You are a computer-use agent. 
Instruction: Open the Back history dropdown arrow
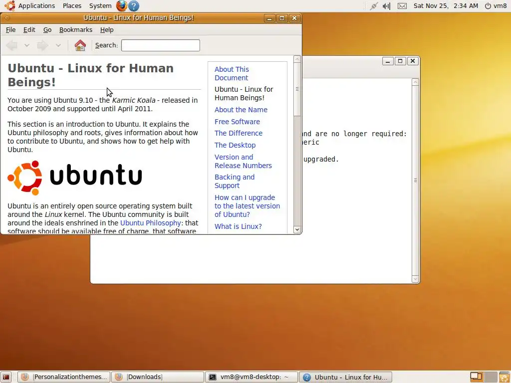(27, 45)
